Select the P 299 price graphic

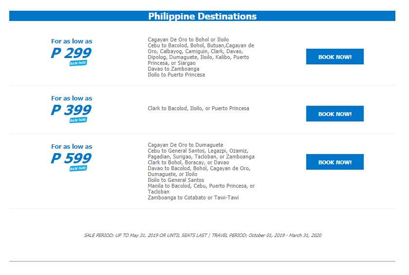71,53
